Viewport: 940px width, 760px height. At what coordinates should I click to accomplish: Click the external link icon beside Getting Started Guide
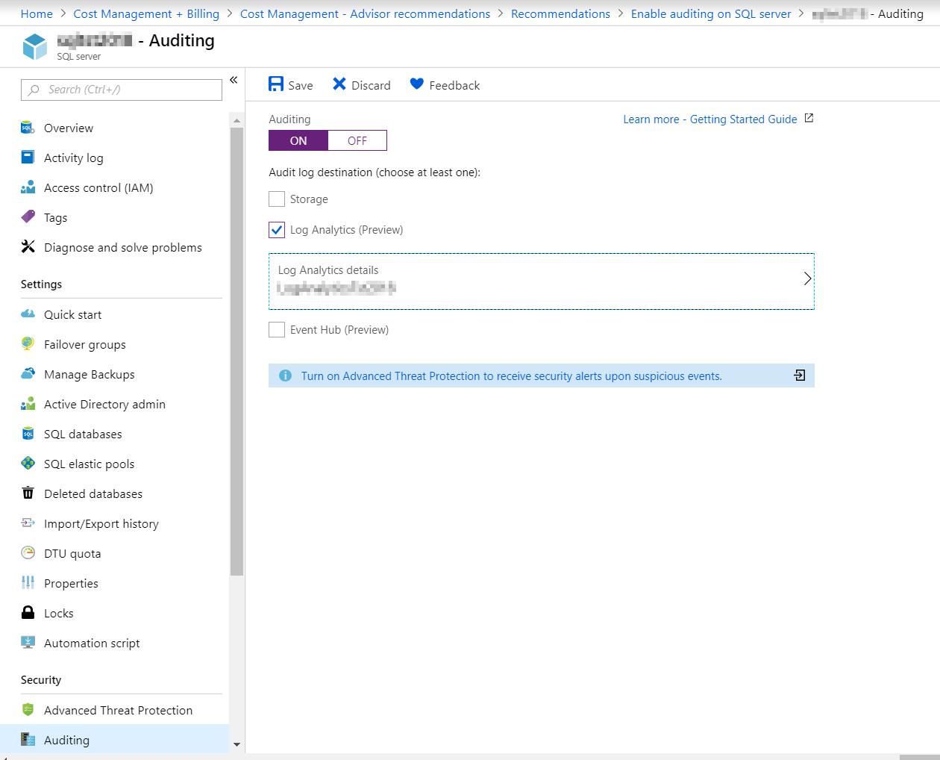(809, 118)
